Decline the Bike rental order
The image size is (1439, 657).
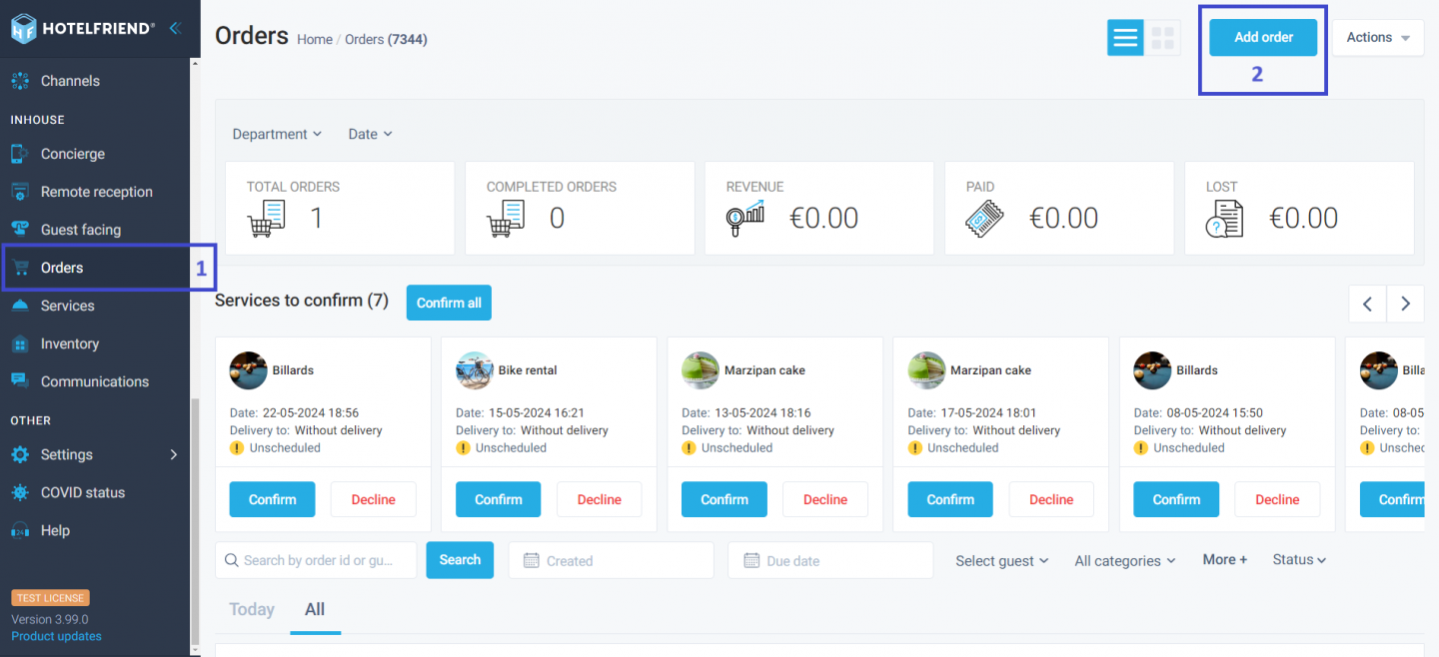(599, 499)
